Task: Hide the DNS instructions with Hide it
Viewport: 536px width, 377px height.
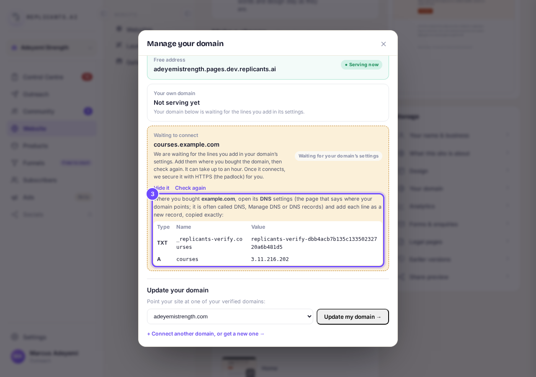Action: click(x=162, y=188)
